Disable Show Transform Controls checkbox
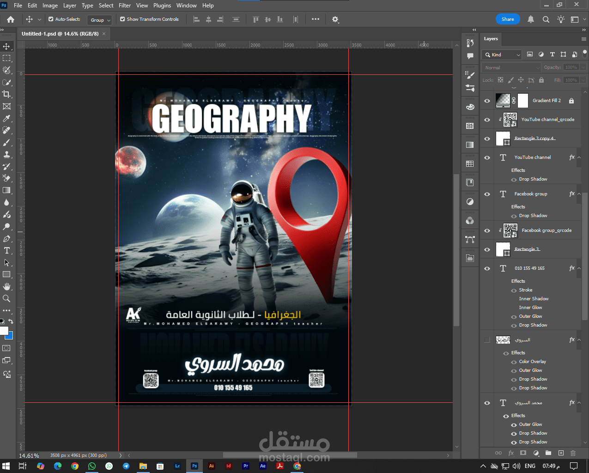 coord(122,19)
